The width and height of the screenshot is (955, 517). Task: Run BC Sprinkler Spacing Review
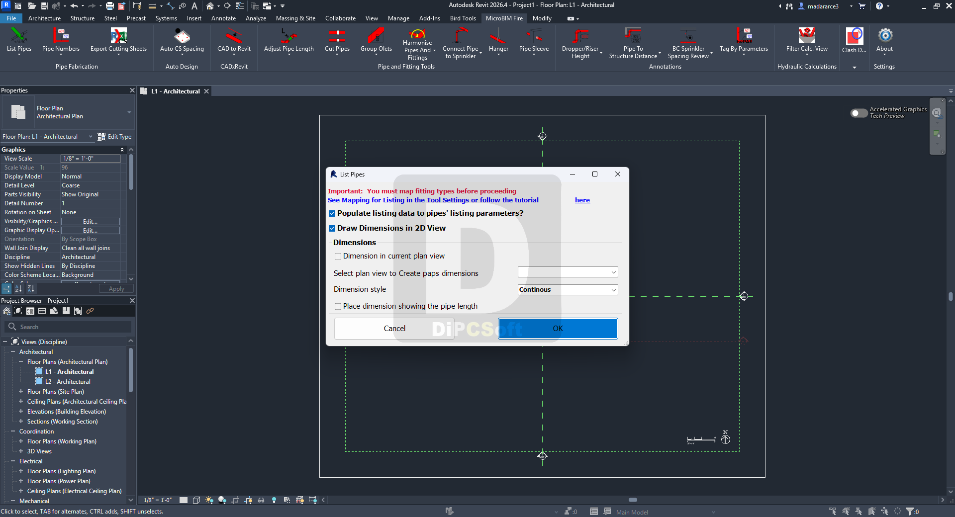(688, 43)
